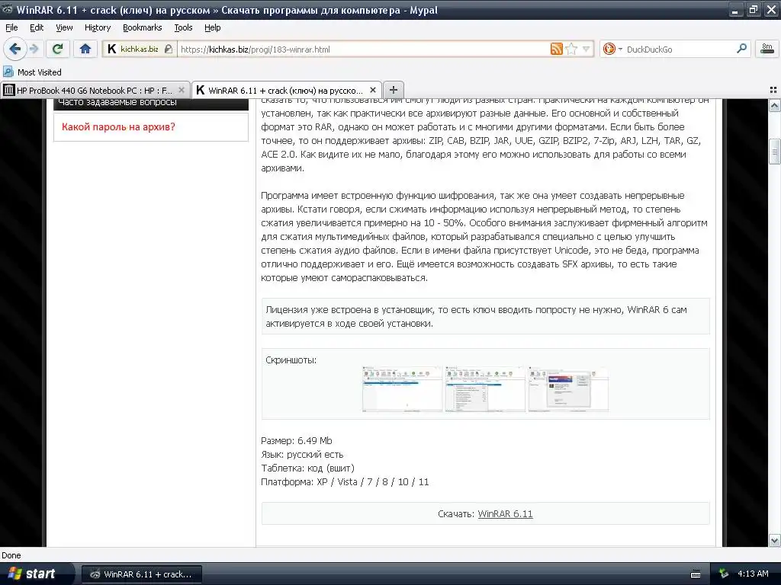Click the vertical scrollbar thumb
The height and width of the screenshot is (585, 781).
coord(774,152)
